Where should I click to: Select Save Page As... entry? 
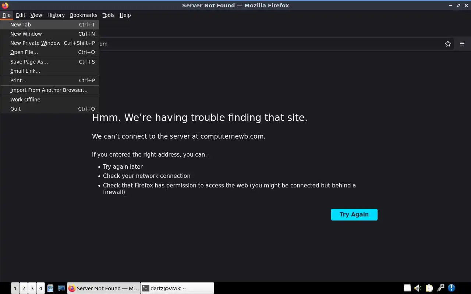click(x=50, y=62)
